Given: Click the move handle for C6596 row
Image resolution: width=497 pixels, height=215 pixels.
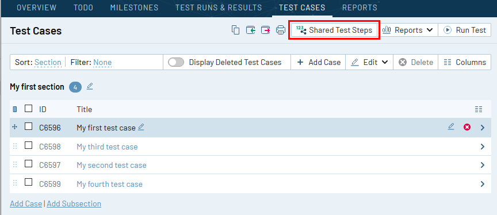Looking at the screenshot, I should pos(14,127).
